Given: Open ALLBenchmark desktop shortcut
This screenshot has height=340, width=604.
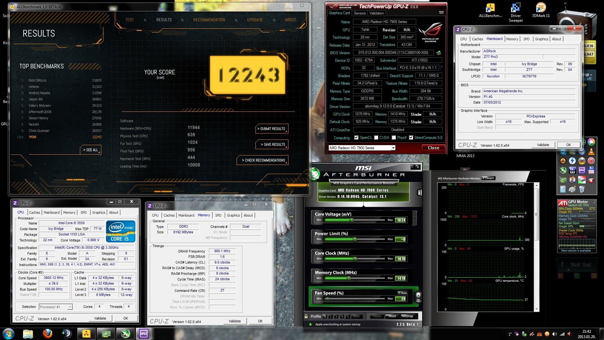Looking at the screenshot, I should pyautogui.click(x=490, y=10).
